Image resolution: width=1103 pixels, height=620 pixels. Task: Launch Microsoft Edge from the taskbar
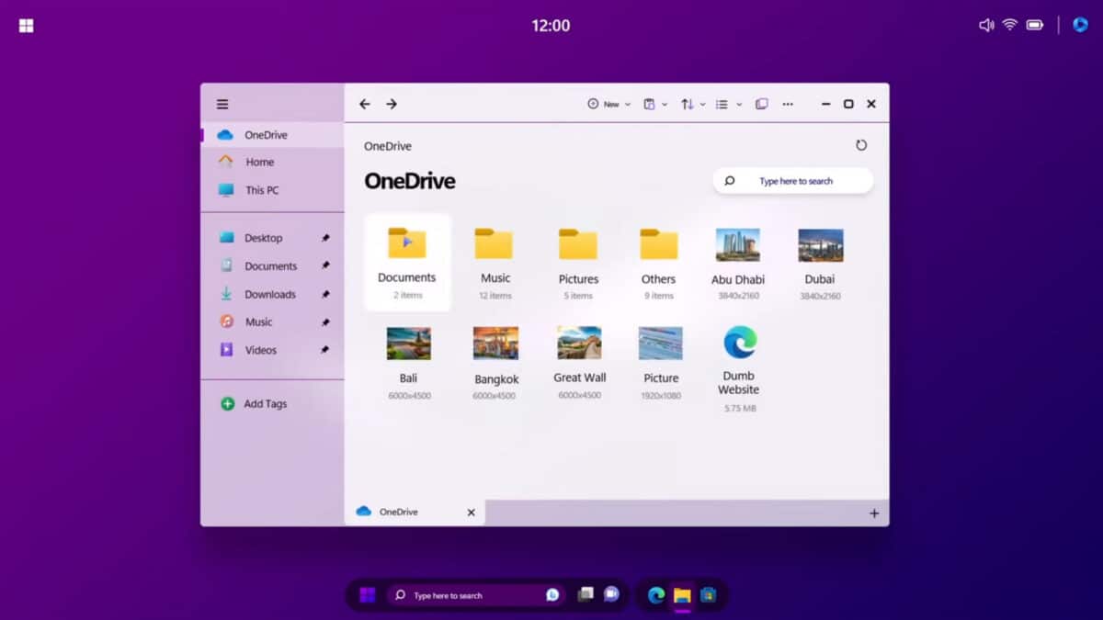pyautogui.click(x=654, y=595)
